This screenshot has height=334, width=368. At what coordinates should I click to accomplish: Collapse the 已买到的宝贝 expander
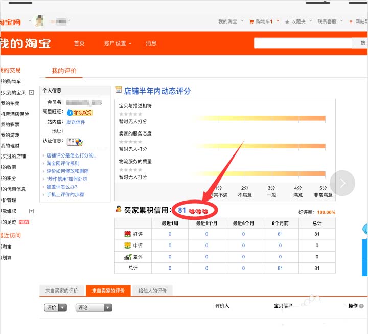pyautogui.click(x=31, y=92)
